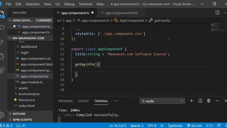
Task: Open the Edit menu
Action: pyautogui.click(x=18, y=4)
